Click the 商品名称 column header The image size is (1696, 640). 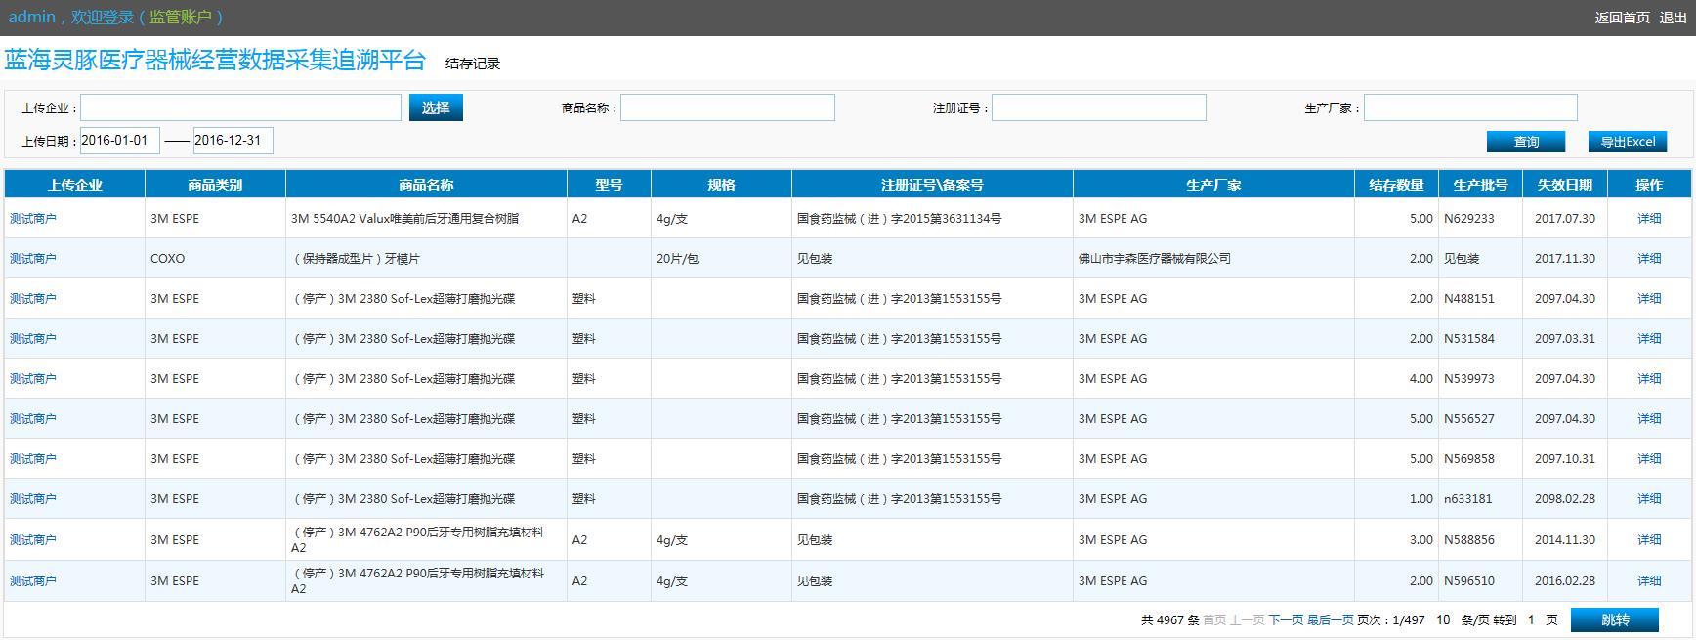(426, 185)
